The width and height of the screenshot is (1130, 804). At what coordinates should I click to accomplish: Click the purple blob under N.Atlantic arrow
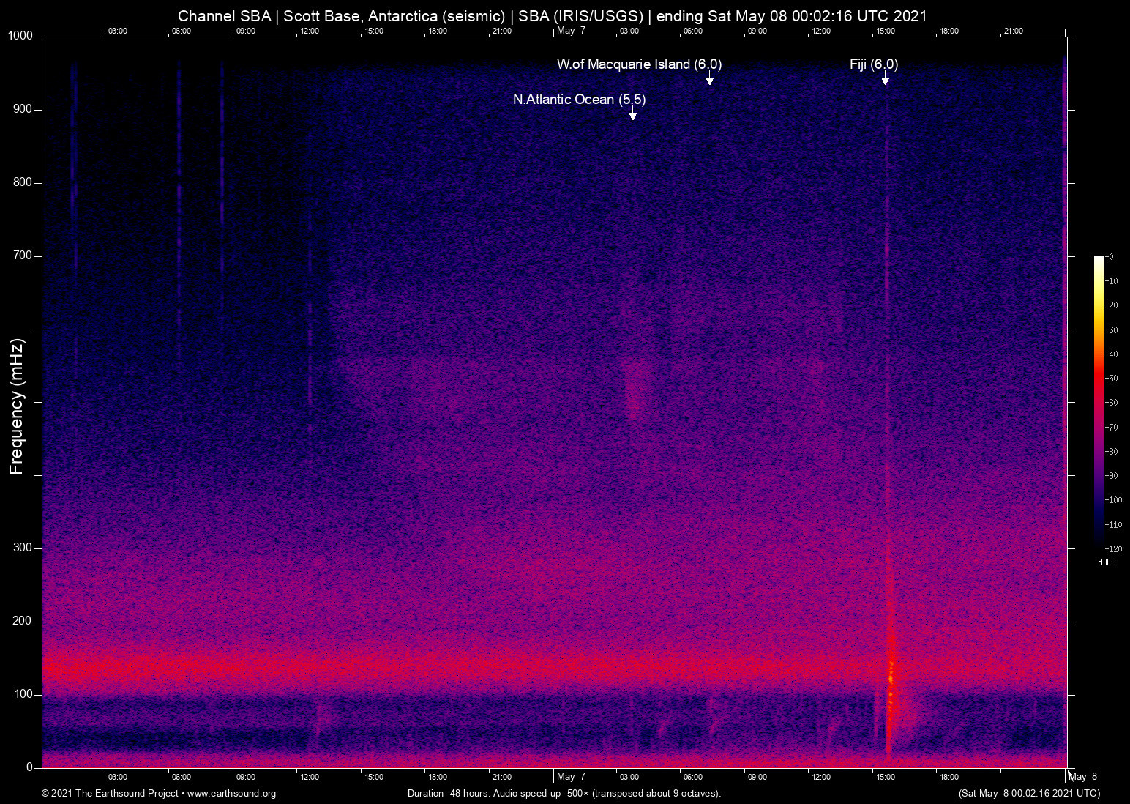(634, 388)
